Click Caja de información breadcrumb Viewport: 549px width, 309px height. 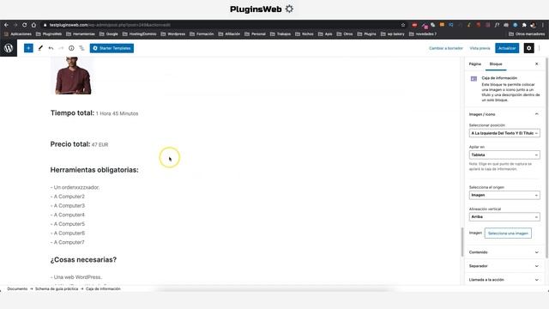(103, 288)
